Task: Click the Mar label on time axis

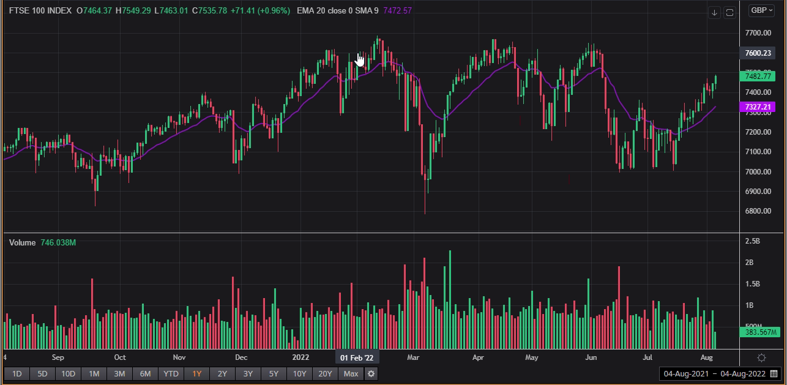Action: pyautogui.click(x=413, y=357)
